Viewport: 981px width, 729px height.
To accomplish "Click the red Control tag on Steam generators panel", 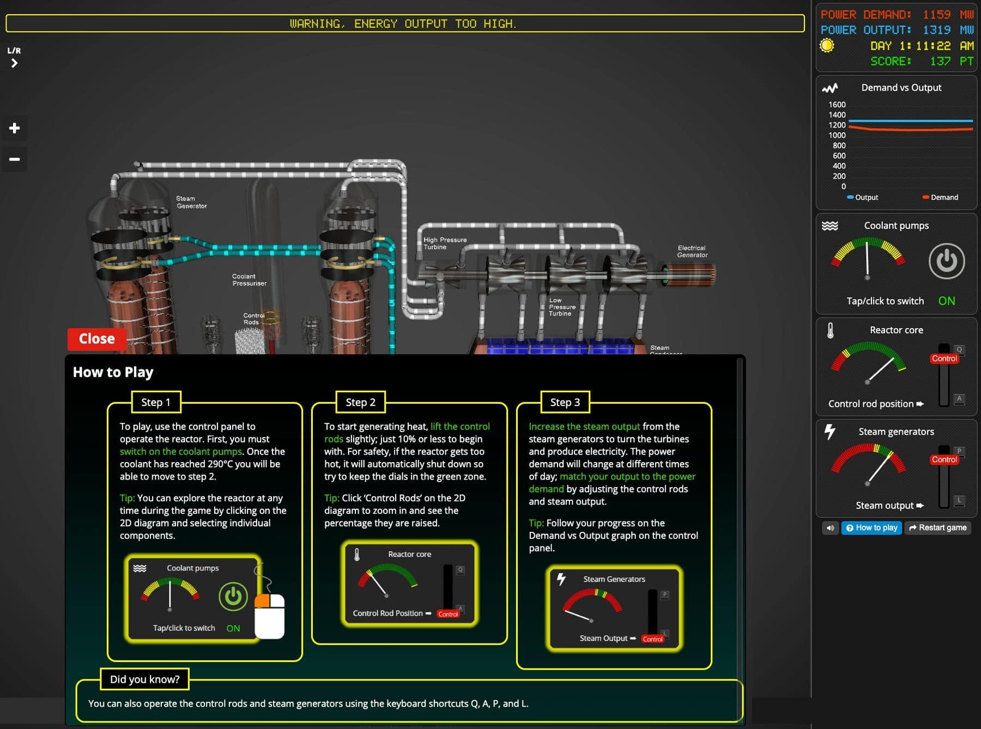I will tap(946, 459).
